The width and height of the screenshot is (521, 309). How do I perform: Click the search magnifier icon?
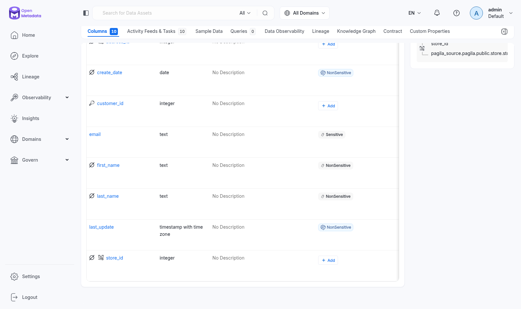(x=265, y=13)
